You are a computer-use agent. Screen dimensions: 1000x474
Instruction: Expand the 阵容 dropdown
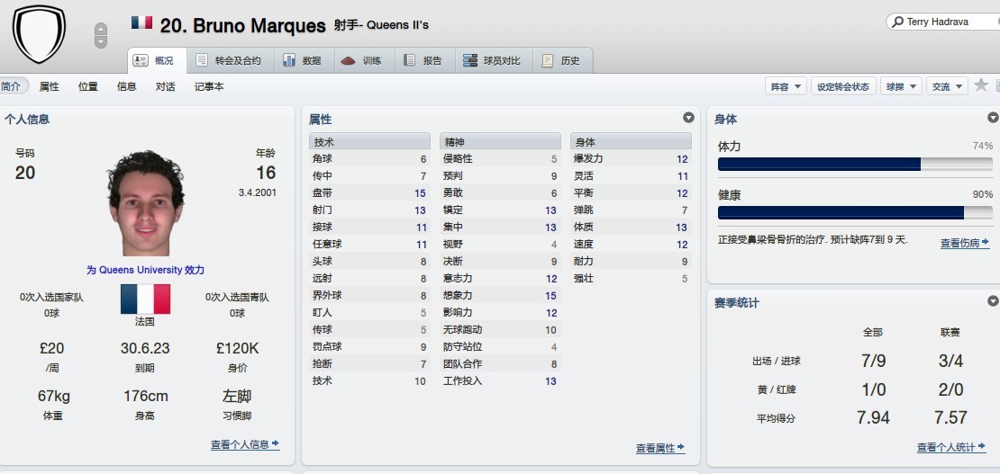785,86
